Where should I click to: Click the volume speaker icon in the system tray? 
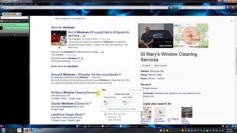(223, 130)
